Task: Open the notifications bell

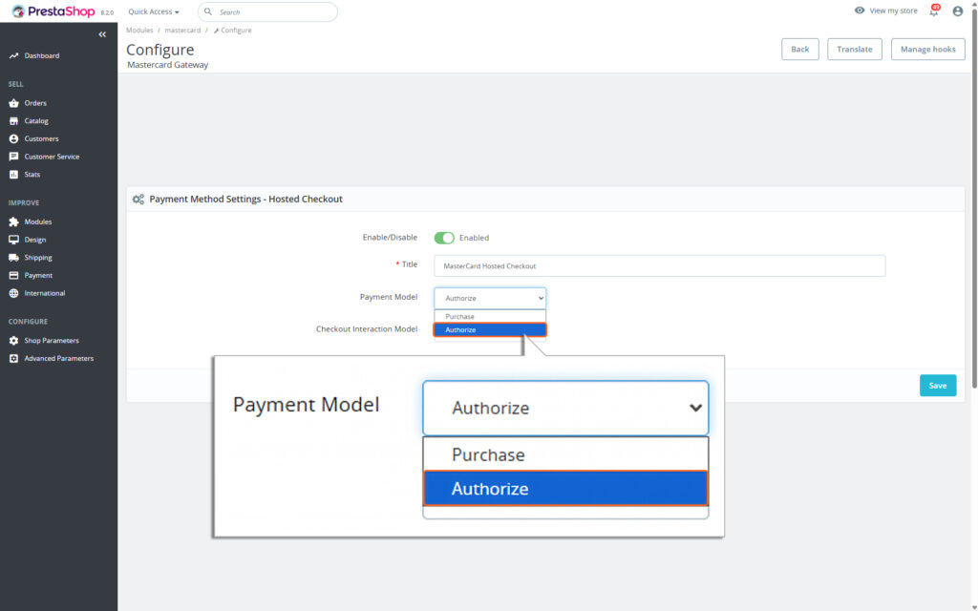Action: (934, 11)
